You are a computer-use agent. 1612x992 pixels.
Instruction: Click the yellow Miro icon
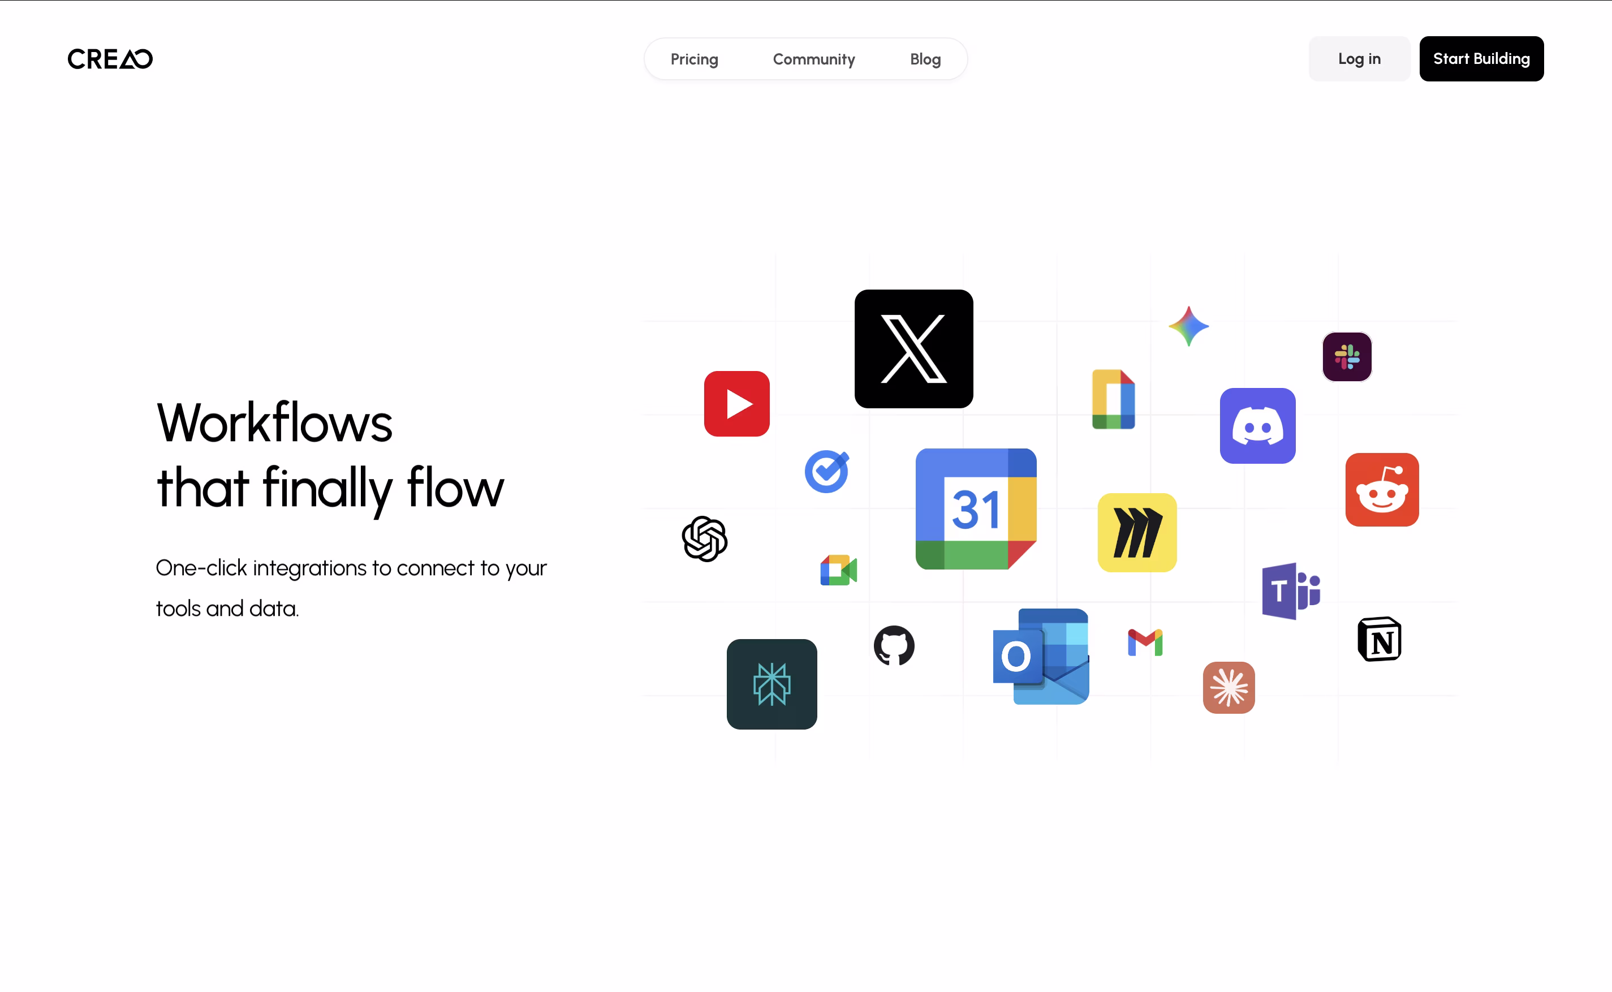1137,533
